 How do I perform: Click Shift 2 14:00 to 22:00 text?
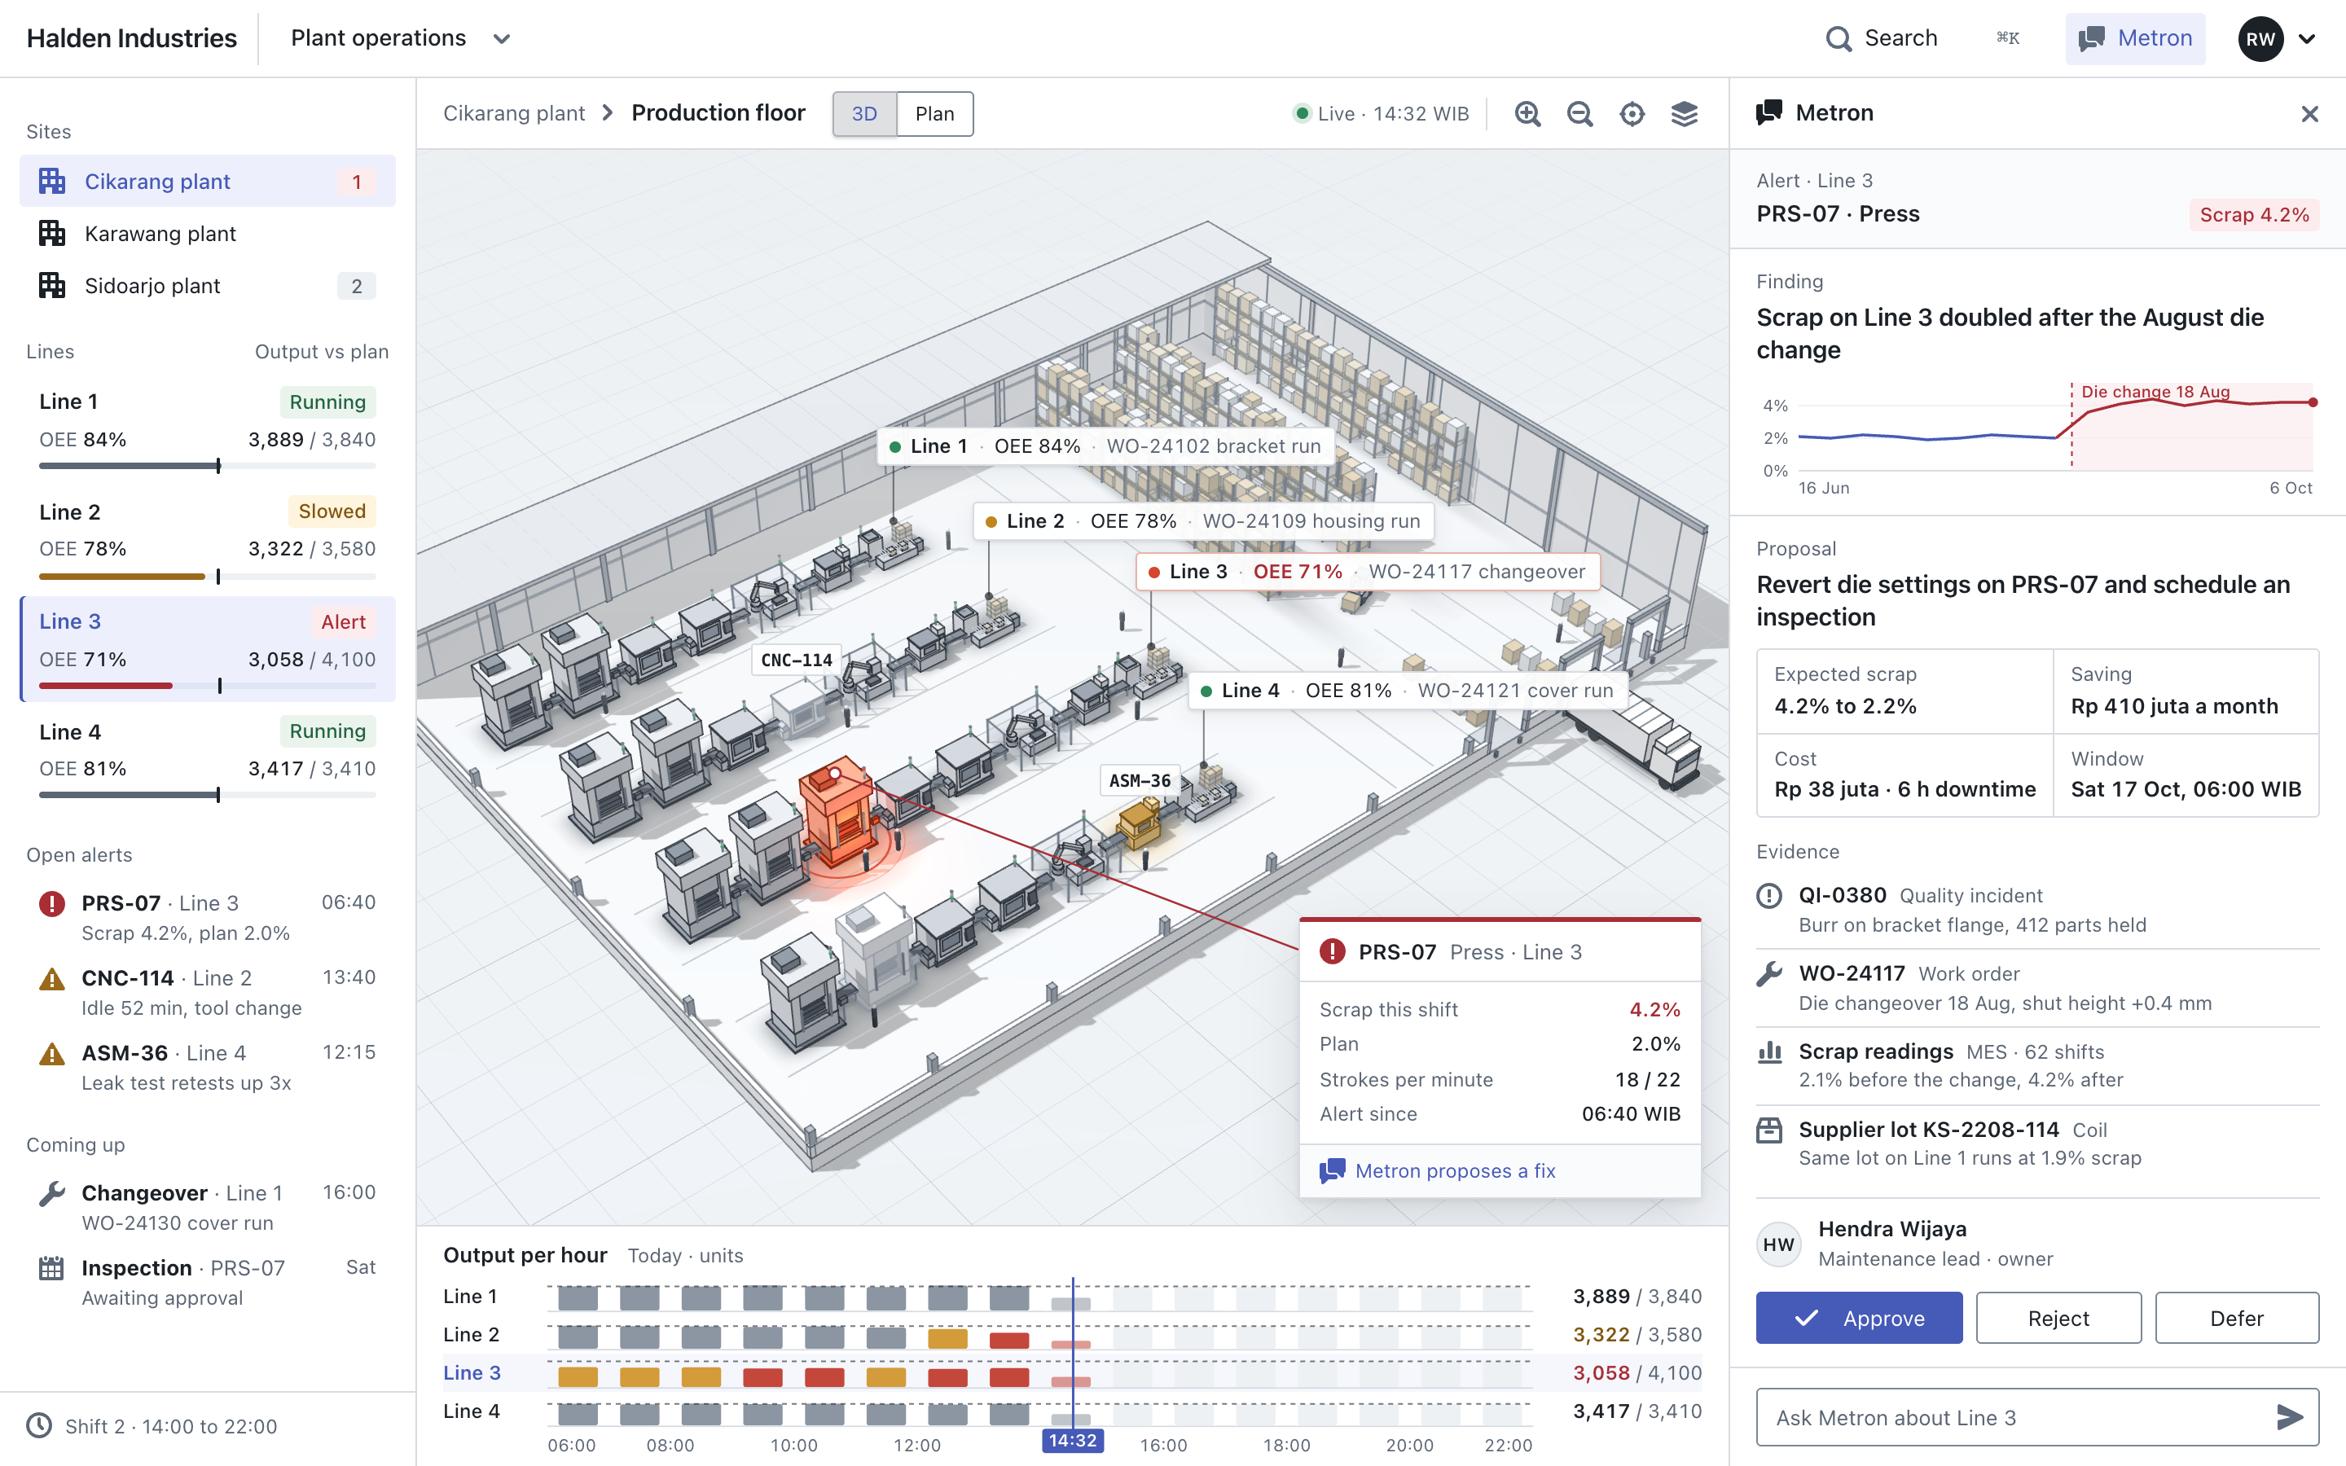pos(170,1426)
